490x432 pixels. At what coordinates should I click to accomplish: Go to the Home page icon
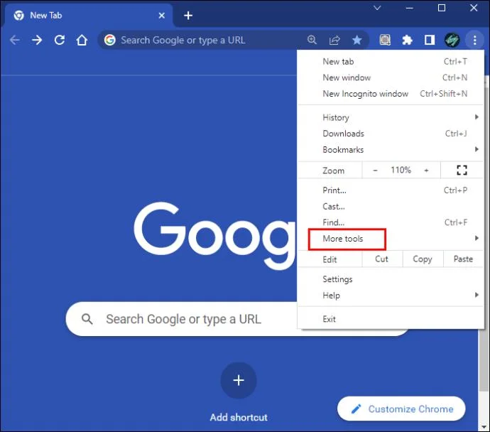[82, 40]
